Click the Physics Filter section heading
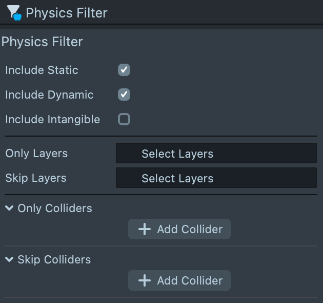This screenshot has width=323, height=303. [42, 42]
